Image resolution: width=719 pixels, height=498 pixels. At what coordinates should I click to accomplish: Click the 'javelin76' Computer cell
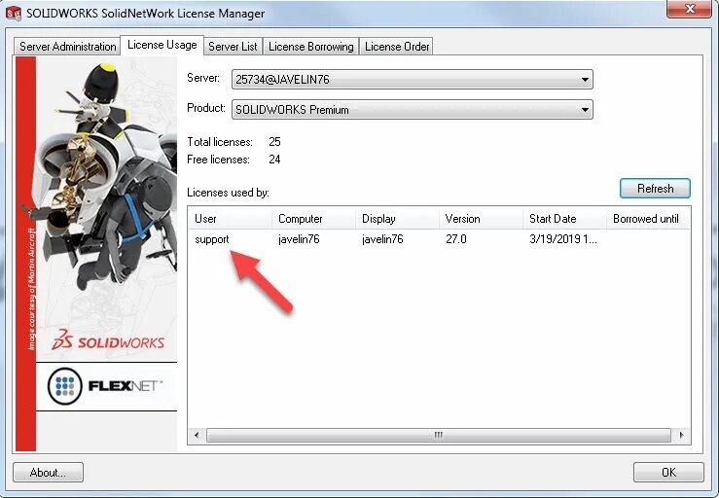pyautogui.click(x=299, y=239)
